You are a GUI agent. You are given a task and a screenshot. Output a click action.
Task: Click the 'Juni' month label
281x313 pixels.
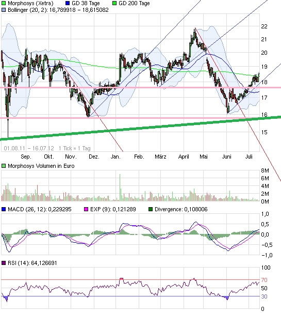[226, 156]
